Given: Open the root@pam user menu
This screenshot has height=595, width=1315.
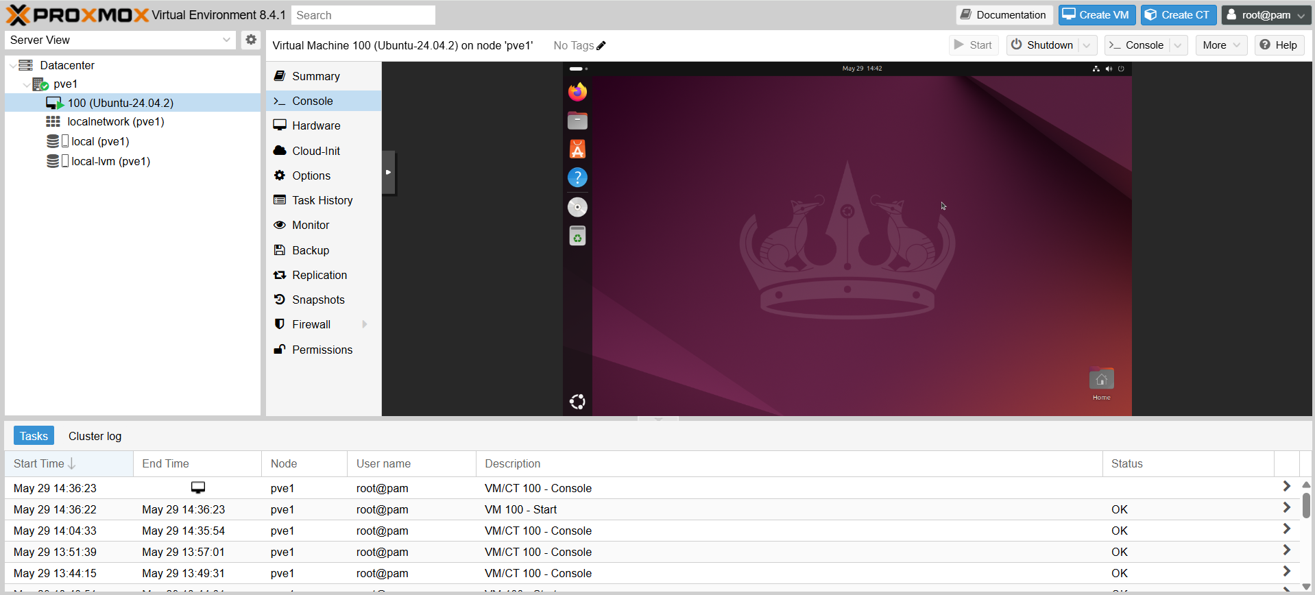Looking at the screenshot, I should tap(1266, 15).
